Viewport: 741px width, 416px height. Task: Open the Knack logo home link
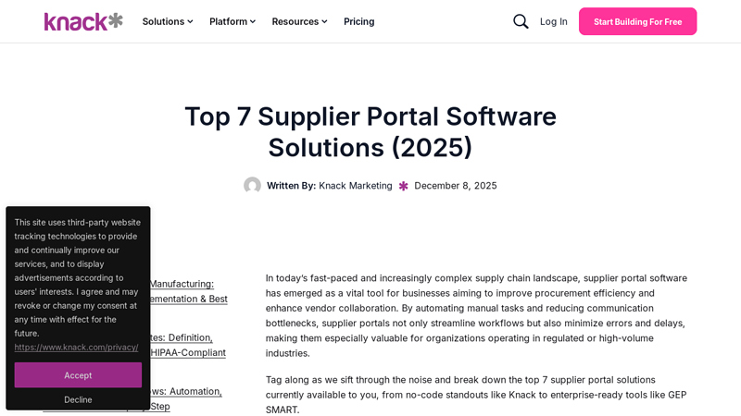[83, 21]
